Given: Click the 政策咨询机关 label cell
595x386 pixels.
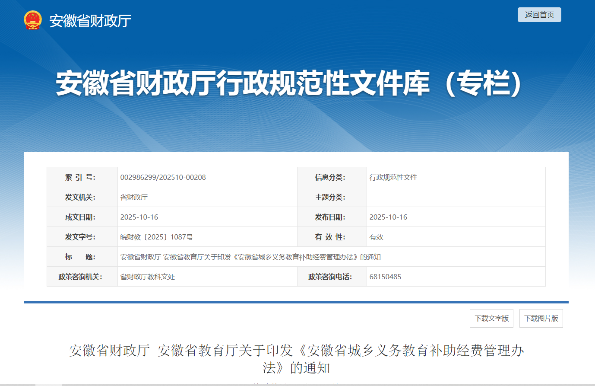Looking at the screenshot, I should [82, 277].
